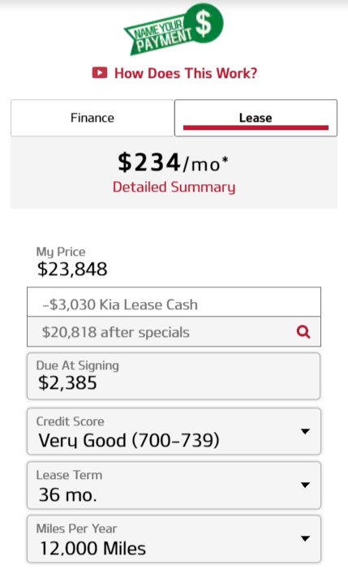Open the Miles Per Year dropdown

point(174,538)
